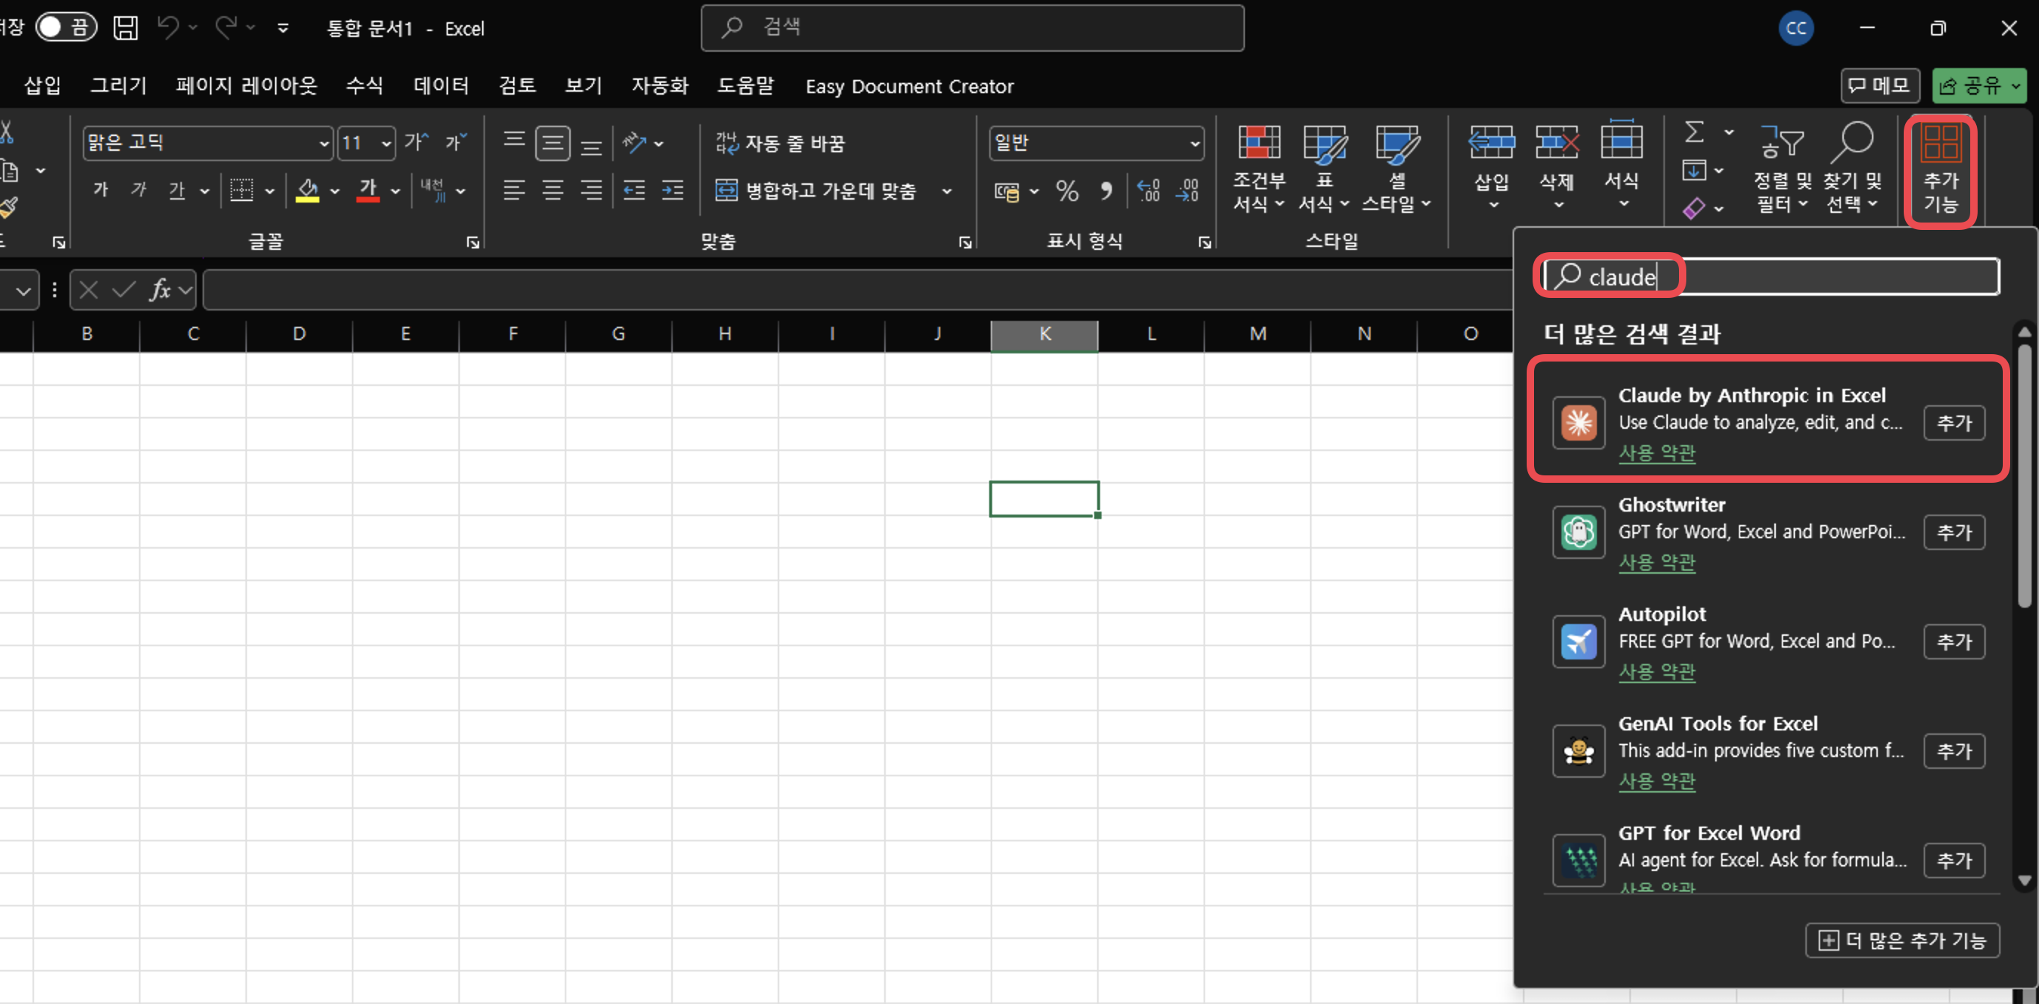
Task: Open the 수식 ribbon tab
Action: point(364,86)
